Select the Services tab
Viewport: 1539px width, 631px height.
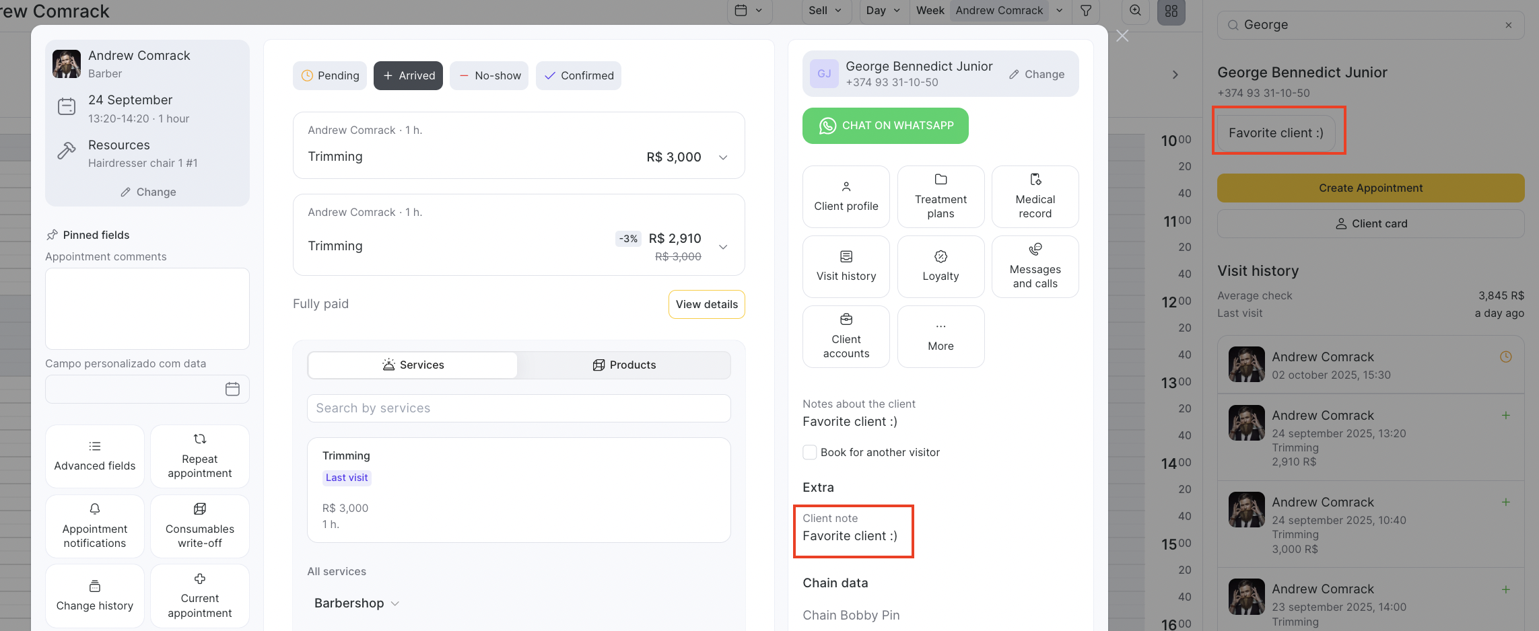(413, 365)
